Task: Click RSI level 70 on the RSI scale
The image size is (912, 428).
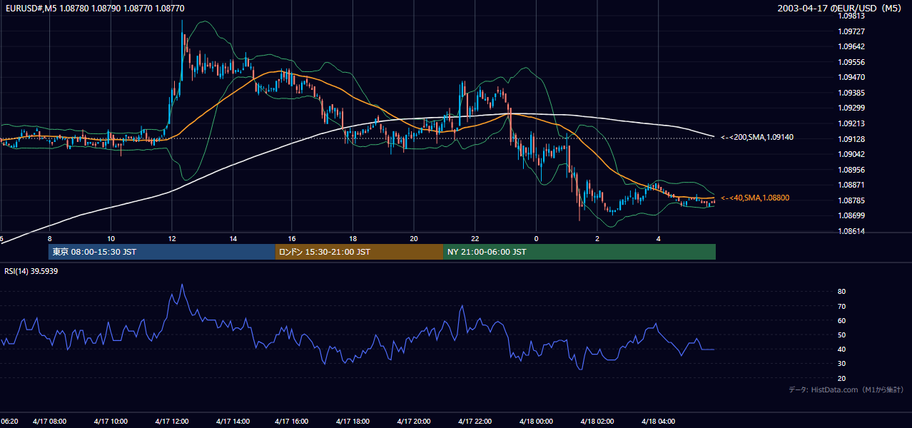Action: pos(842,306)
